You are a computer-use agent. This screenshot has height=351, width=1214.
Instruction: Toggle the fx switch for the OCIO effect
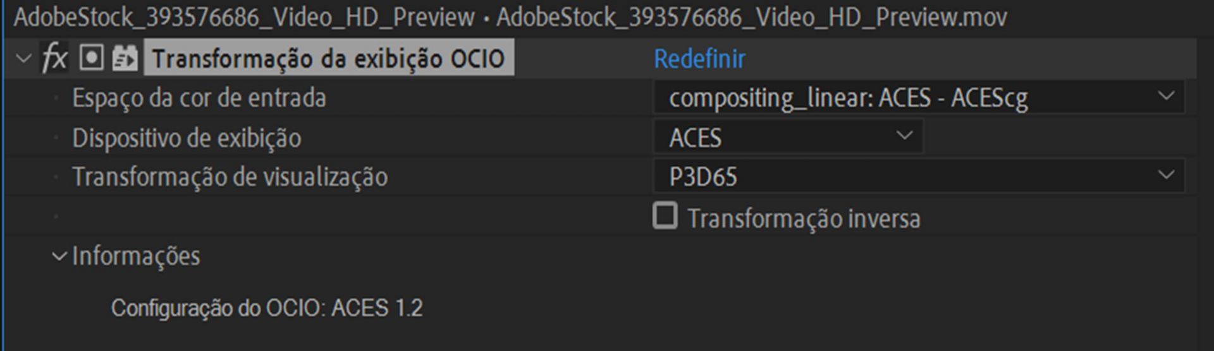[x=54, y=59]
